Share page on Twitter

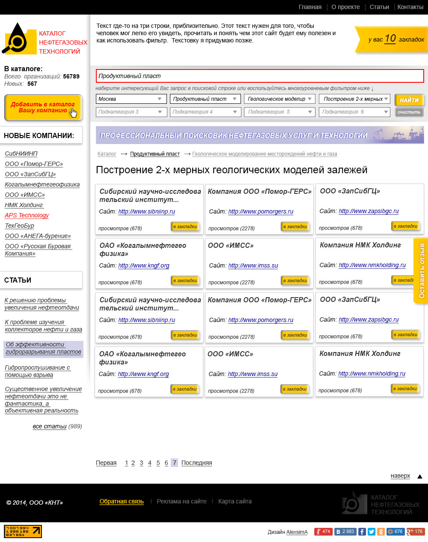pos(372,532)
